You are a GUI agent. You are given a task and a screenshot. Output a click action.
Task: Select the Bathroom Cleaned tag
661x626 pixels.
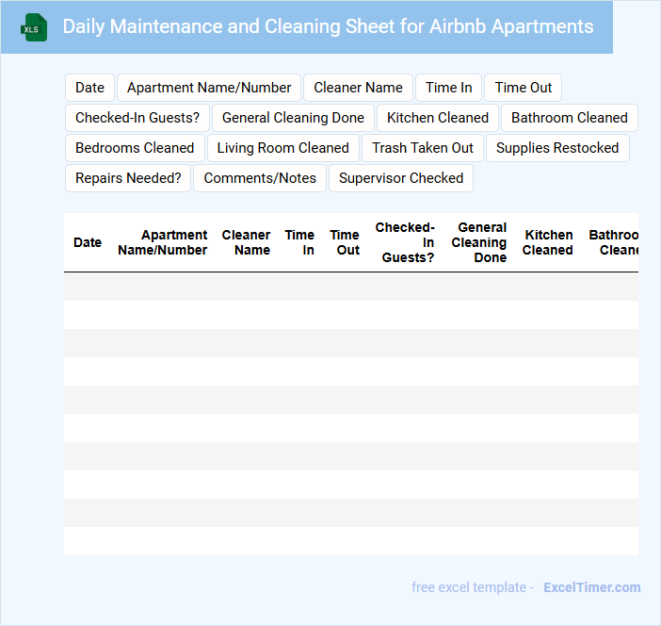pos(569,118)
